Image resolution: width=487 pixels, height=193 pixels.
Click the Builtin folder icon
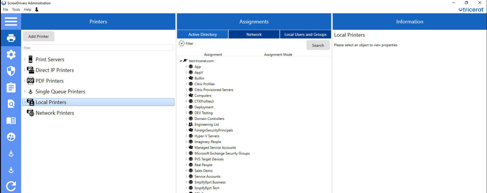(x=191, y=78)
